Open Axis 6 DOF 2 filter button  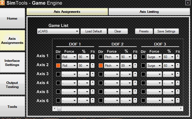pos(135,100)
